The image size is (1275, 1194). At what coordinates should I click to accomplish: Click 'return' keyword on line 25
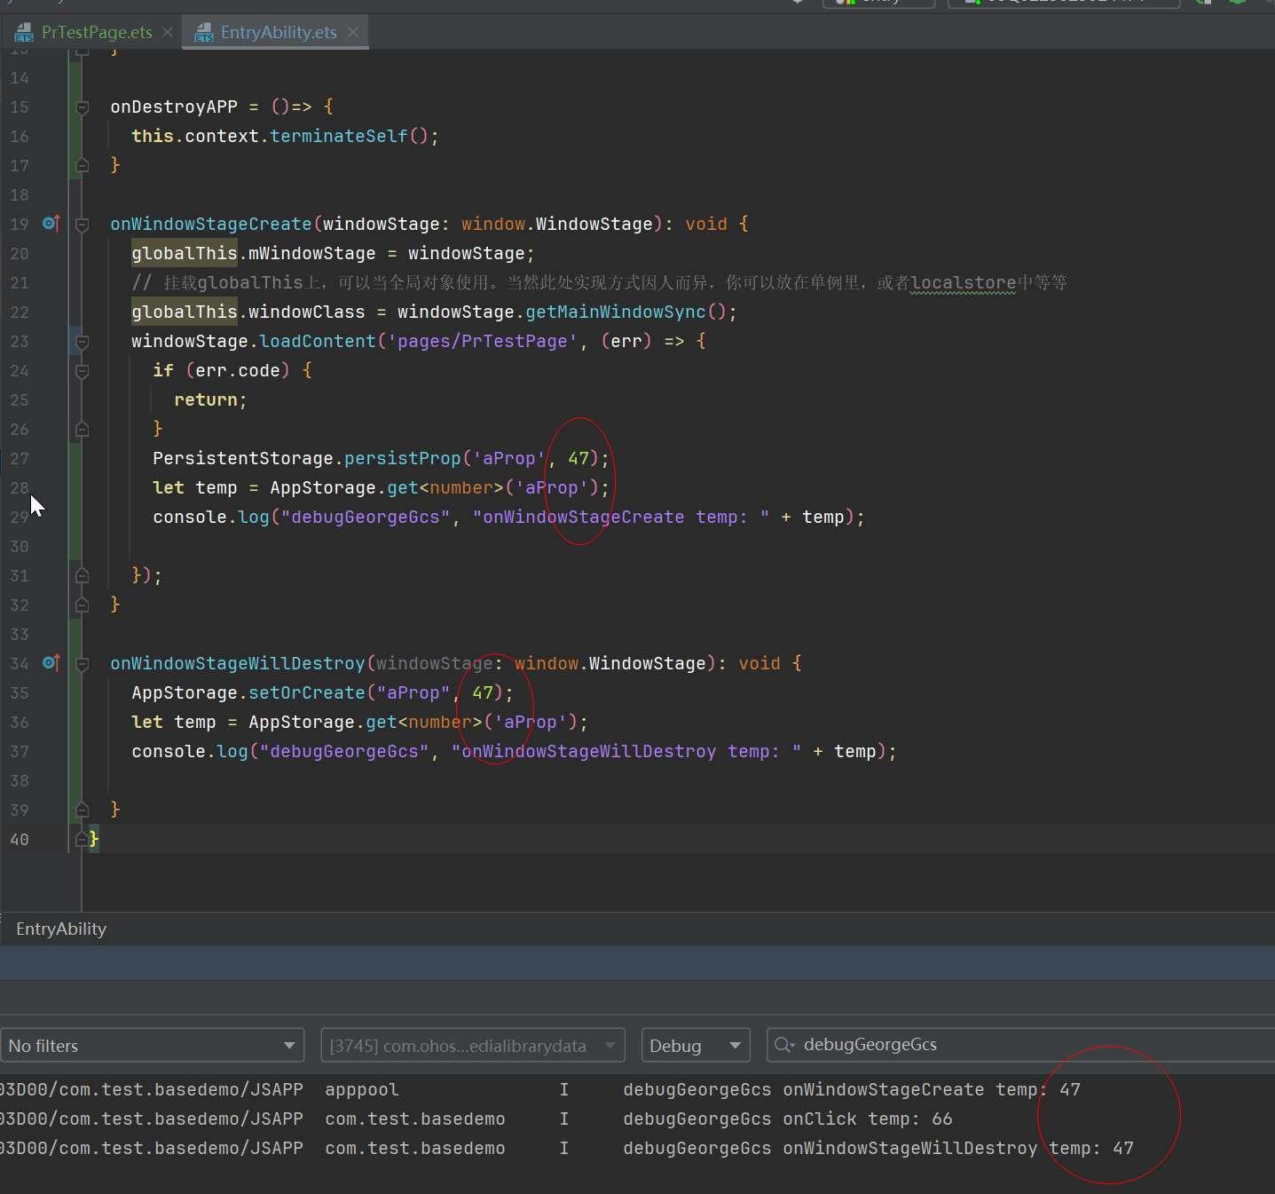206,399
